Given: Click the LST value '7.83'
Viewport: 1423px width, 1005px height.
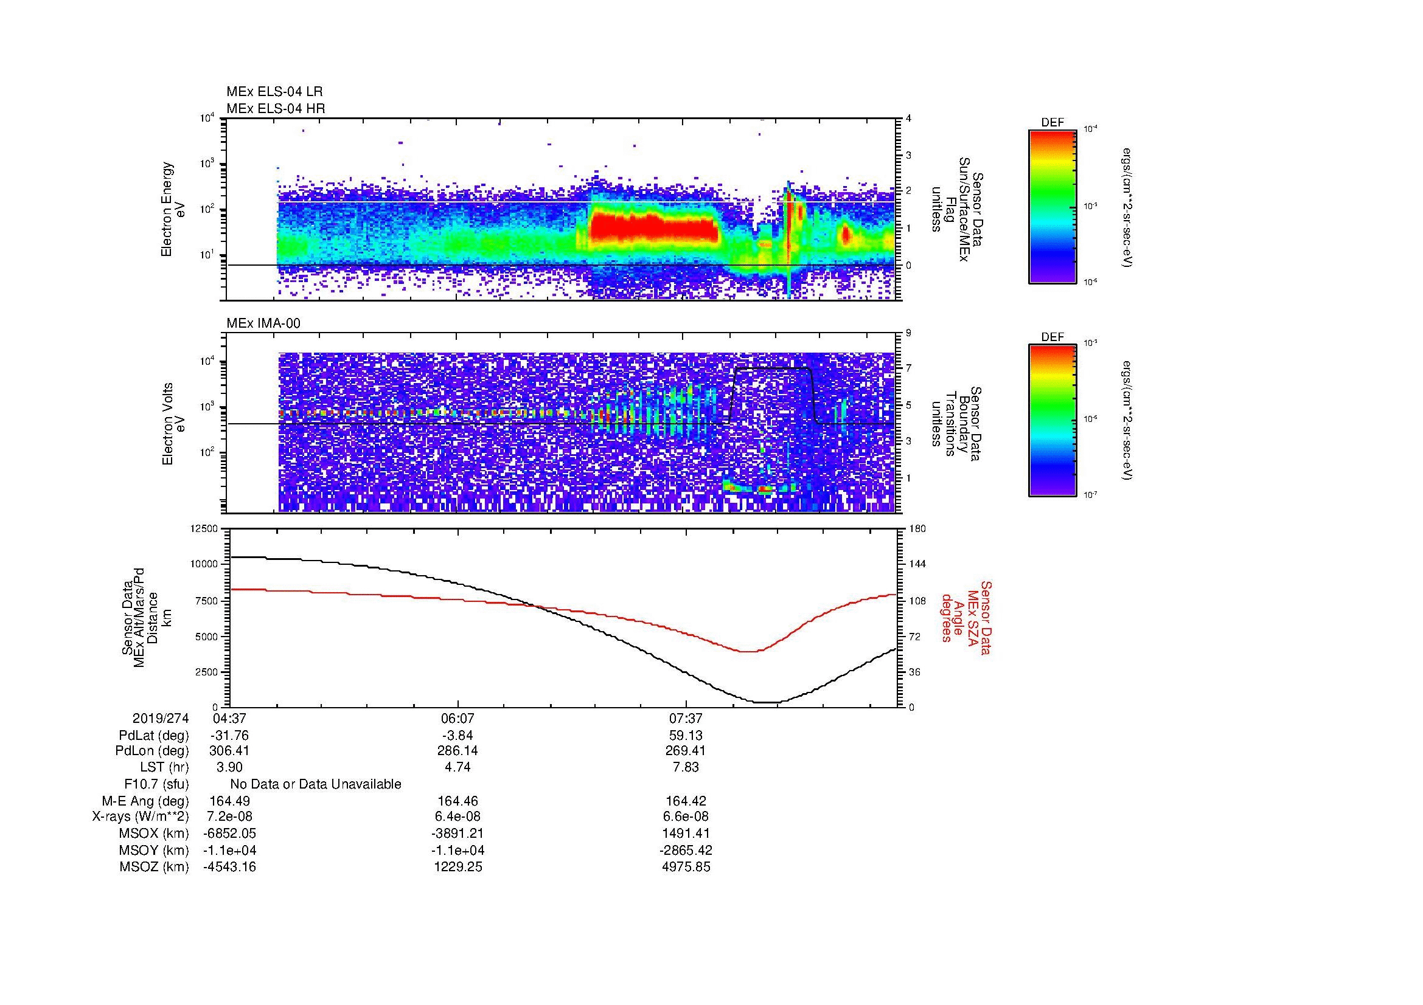Looking at the screenshot, I should [x=686, y=767].
